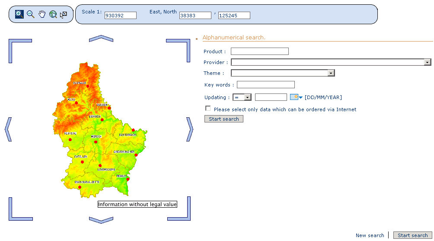Image resolution: width=434 pixels, height=241 pixels.
Task: Click the globe full extent icon
Action: pos(53,14)
